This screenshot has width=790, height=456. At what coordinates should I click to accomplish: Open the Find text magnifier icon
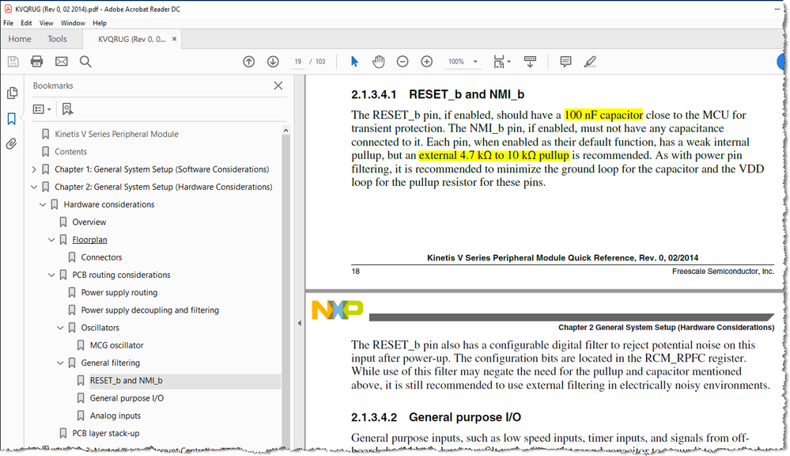point(85,62)
